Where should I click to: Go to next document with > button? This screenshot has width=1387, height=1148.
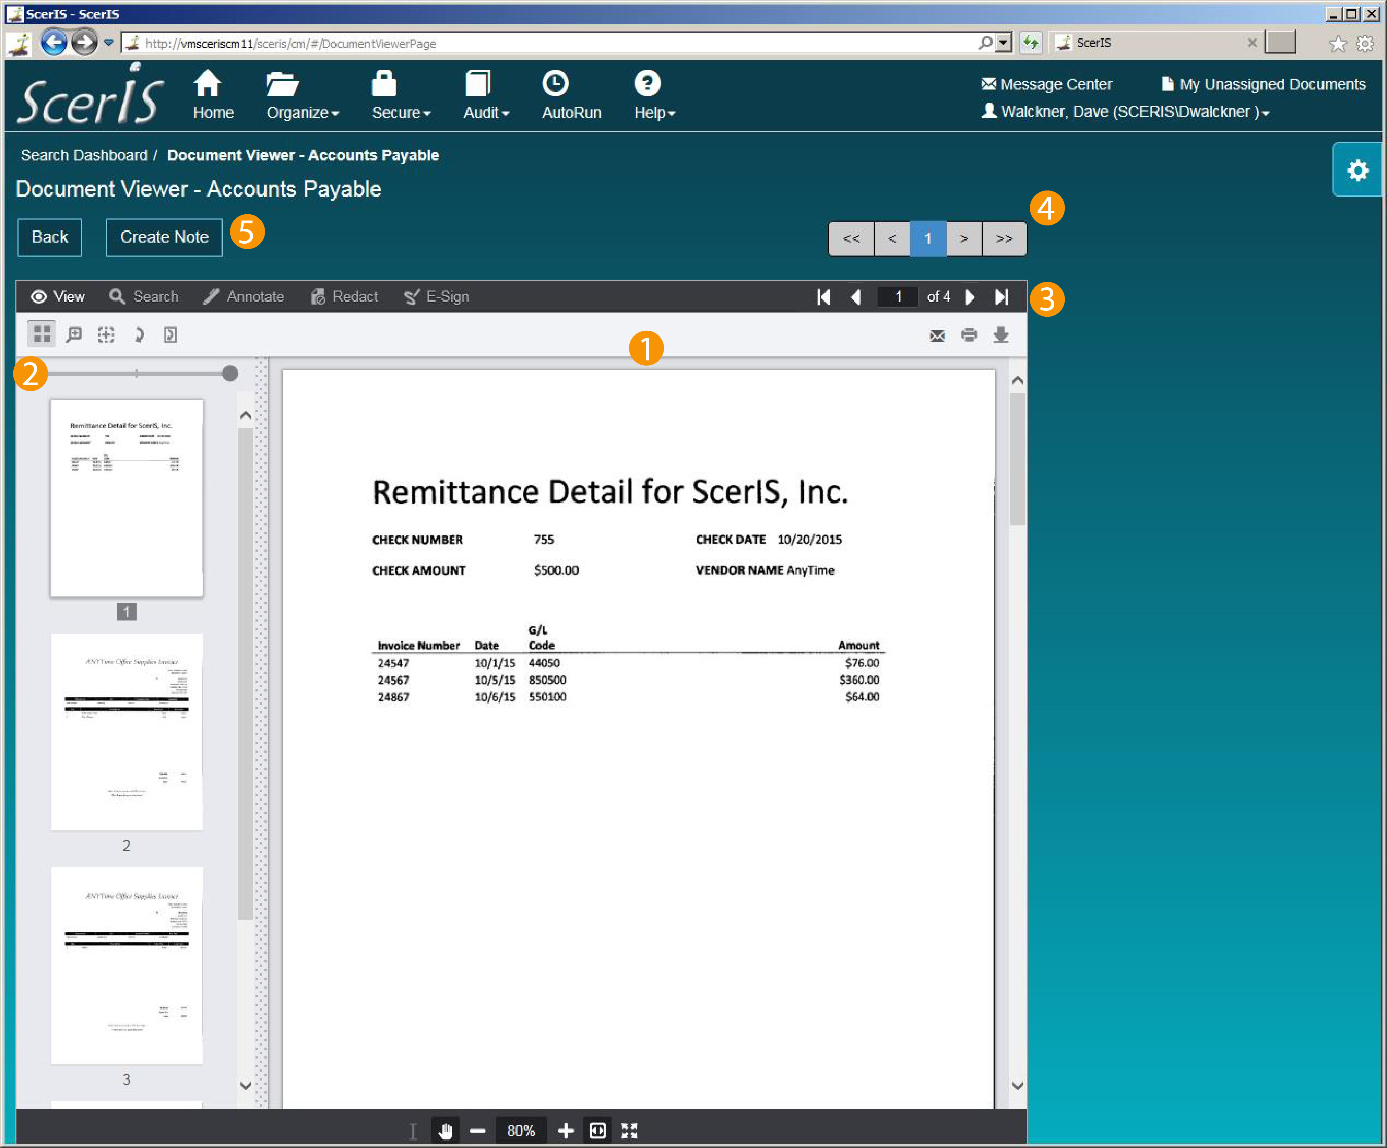point(964,238)
